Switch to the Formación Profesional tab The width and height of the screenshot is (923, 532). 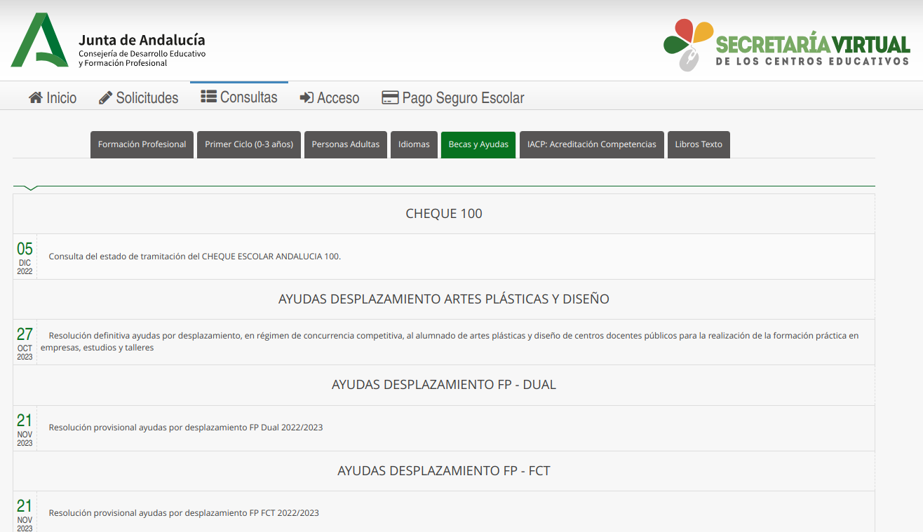pos(142,144)
